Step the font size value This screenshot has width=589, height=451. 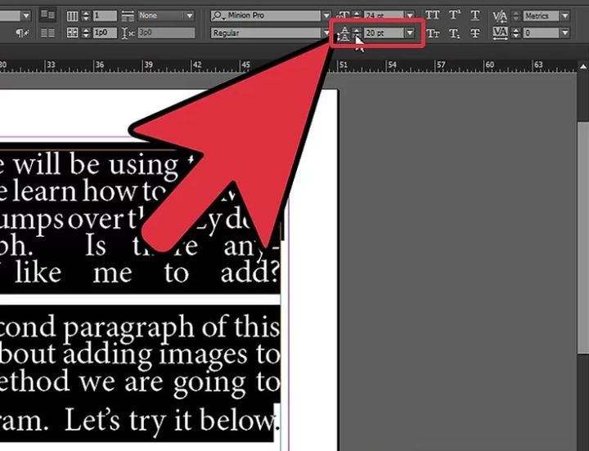click(x=357, y=16)
